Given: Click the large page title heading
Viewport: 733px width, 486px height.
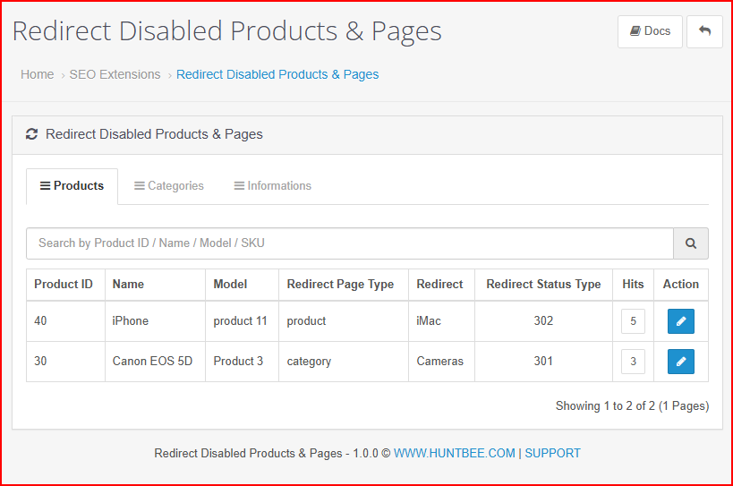Looking at the screenshot, I should click(x=226, y=31).
